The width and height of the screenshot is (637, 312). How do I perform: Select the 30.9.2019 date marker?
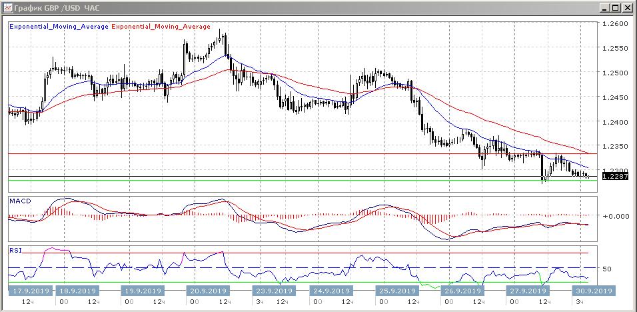tap(593, 291)
